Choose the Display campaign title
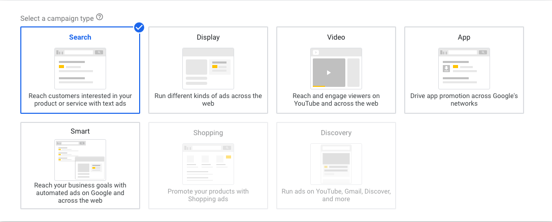This screenshot has width=552, height=222. click(x=208, y=38)
